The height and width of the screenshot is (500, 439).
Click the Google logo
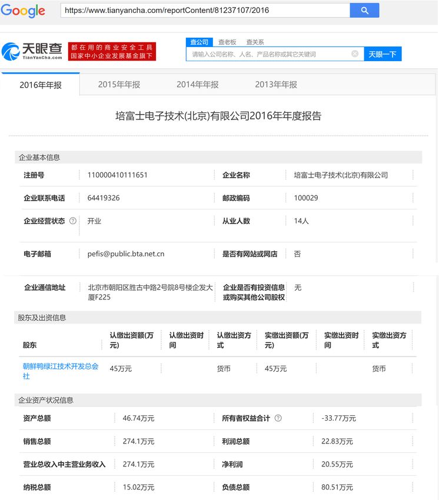pyautogui.click(x=23, y=11)
